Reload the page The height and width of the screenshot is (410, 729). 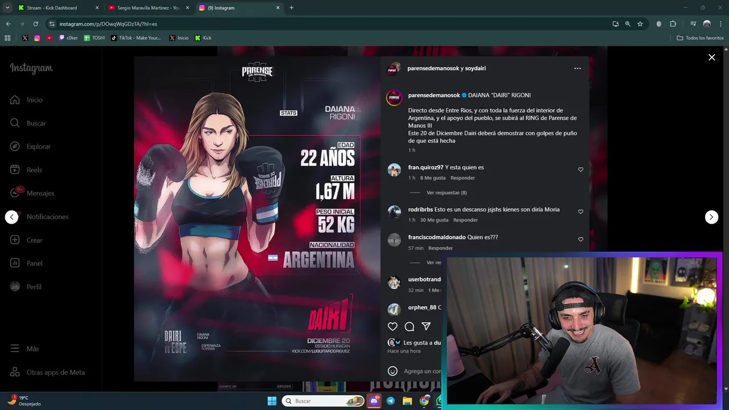pyautogui.click(x=35, y=24)
